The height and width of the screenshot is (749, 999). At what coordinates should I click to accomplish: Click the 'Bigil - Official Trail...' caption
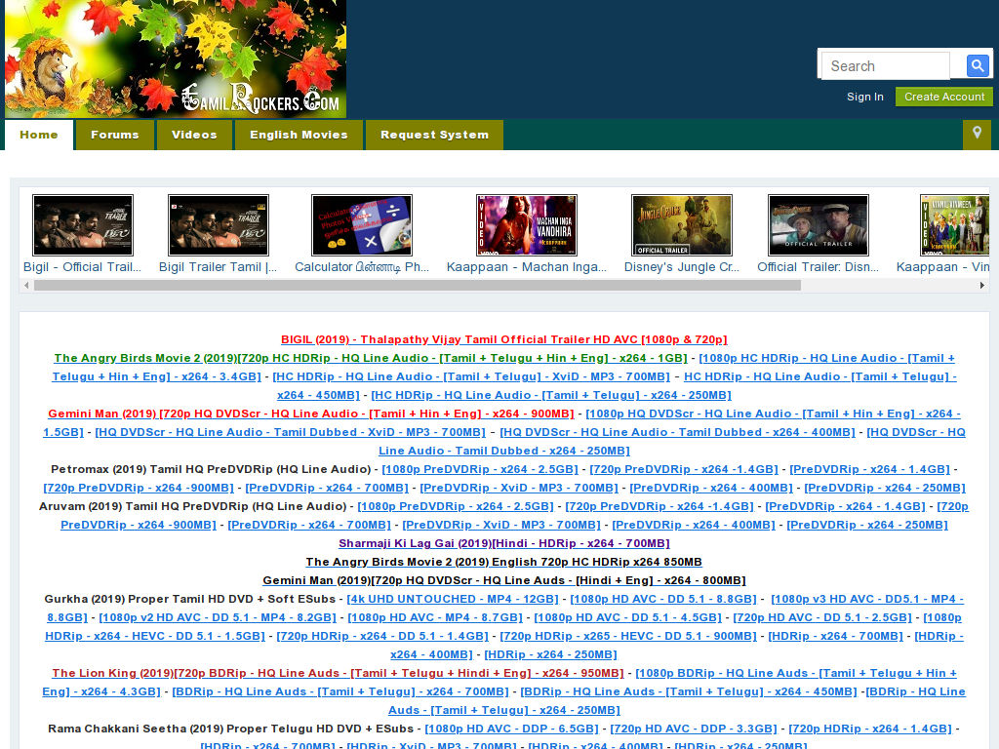tap(82, 267)
